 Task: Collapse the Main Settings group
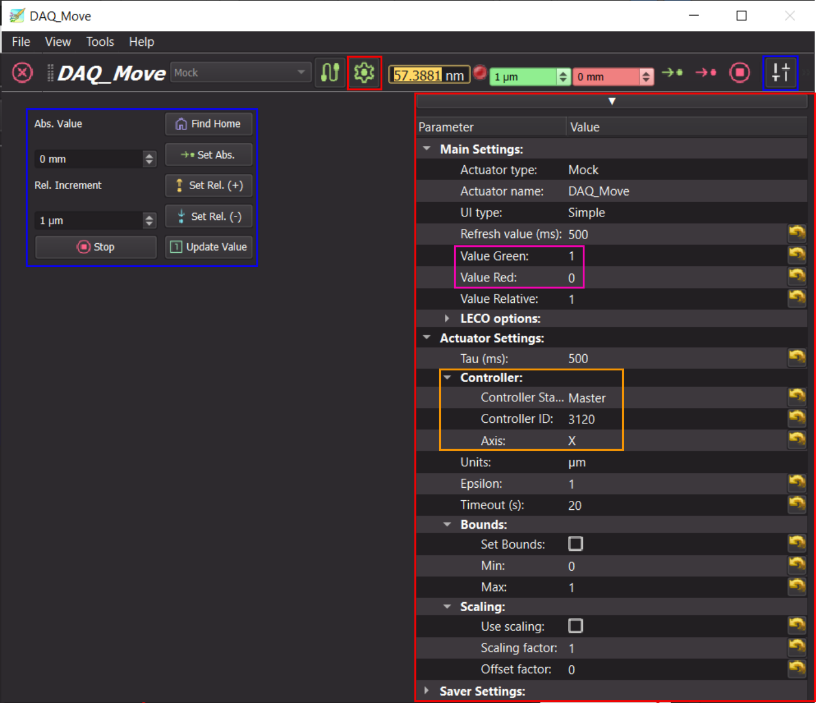click(427, 148)
